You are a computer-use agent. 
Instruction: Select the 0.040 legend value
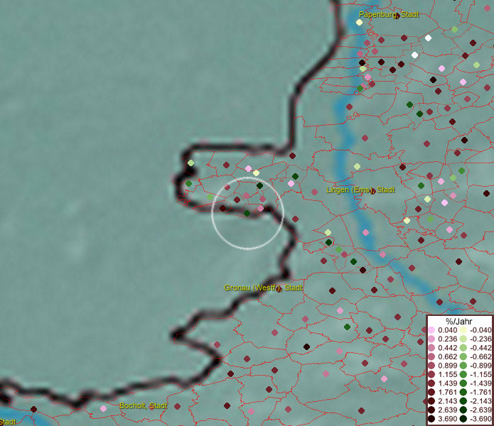point(447,330)
